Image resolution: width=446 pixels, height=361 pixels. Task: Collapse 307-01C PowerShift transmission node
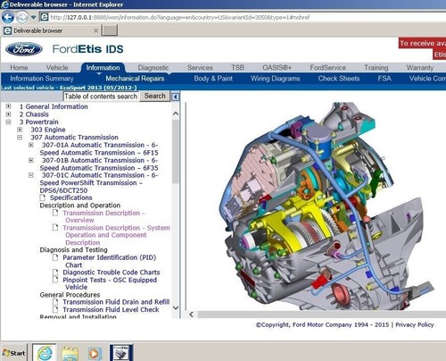[x=31, y=175]
